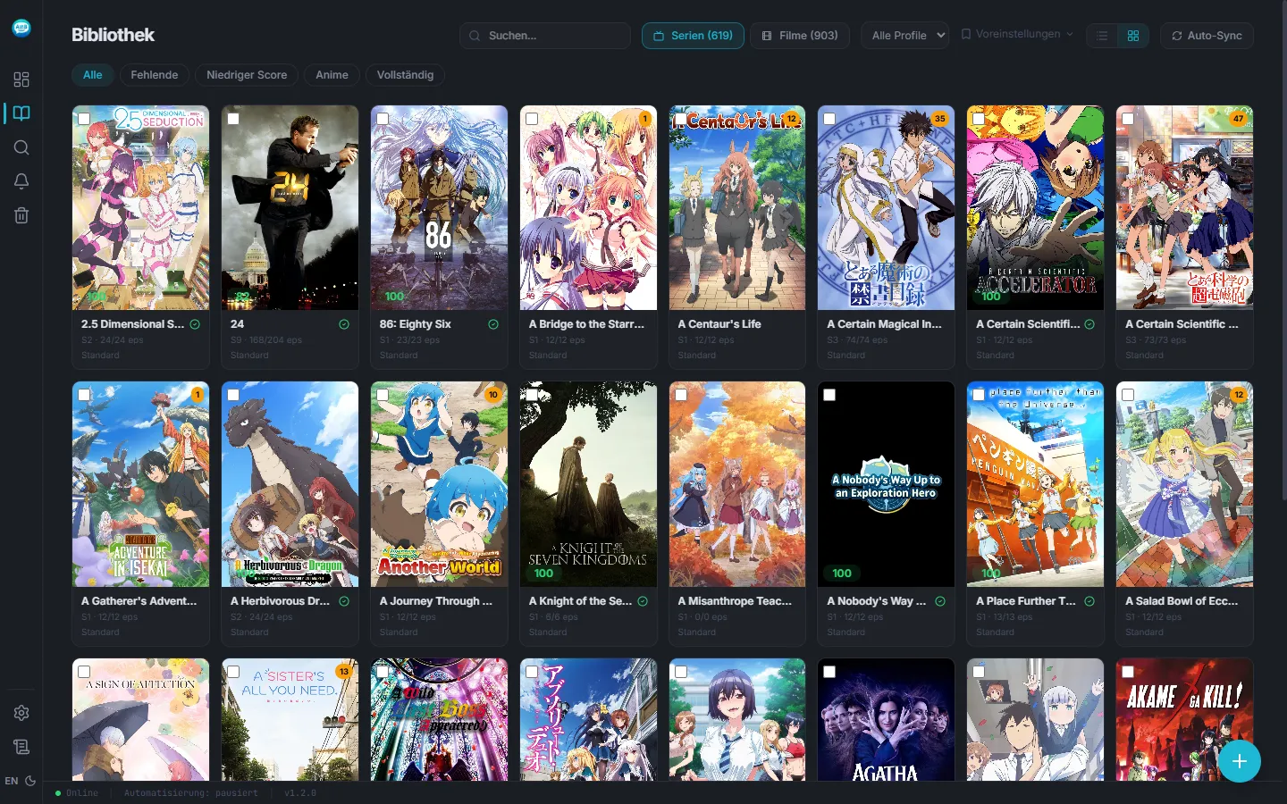
Task: Click the 12 badge on A Salad Bowl of Ecc... poster
Action: (x=1238, y=394)
